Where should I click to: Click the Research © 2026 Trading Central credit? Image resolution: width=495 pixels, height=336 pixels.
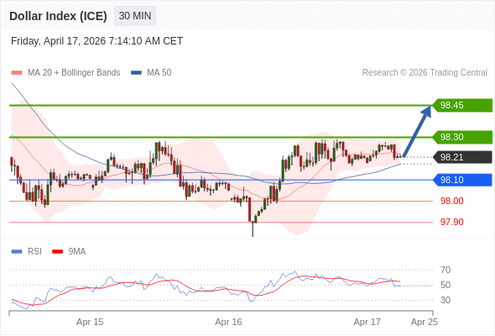click(x=425, y=73)
